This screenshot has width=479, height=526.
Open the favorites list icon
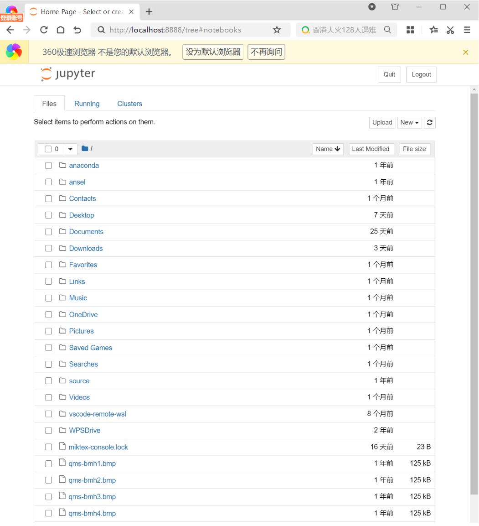coord(434,30)
